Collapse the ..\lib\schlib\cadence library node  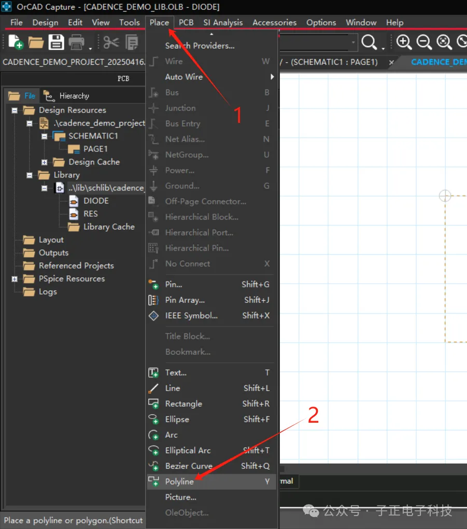[x=44, y=188]
